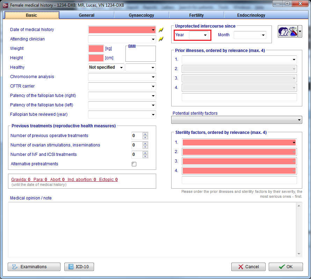
Task: Open the couple and lab flask icon button
Action: (x=288, y=31)
